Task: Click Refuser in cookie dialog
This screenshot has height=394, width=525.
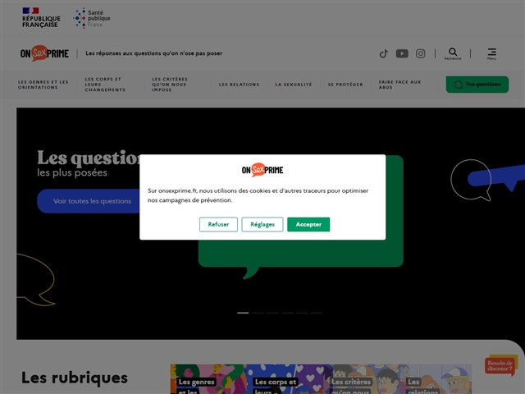Action: click(218, 224)
